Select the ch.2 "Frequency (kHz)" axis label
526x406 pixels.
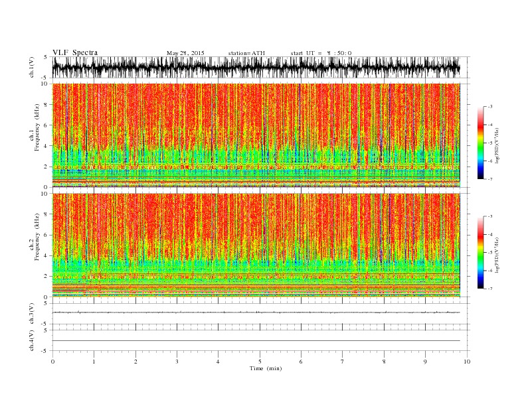pos(37,237)
